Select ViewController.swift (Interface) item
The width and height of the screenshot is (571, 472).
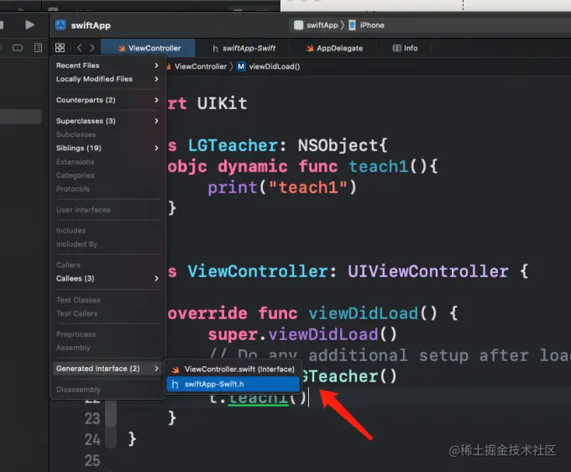(x=233, y=370)
